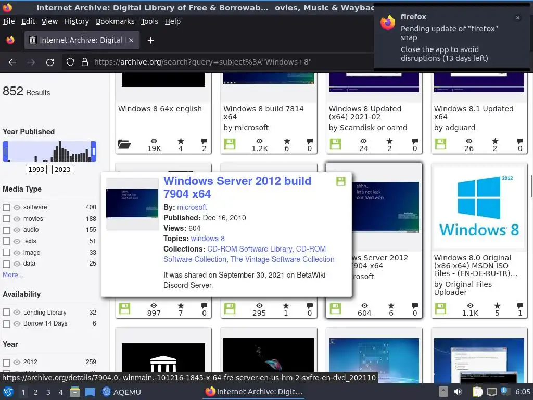Toggle eye icon to show only movies
Screen dimensions: 533x400
coord(17,219)
